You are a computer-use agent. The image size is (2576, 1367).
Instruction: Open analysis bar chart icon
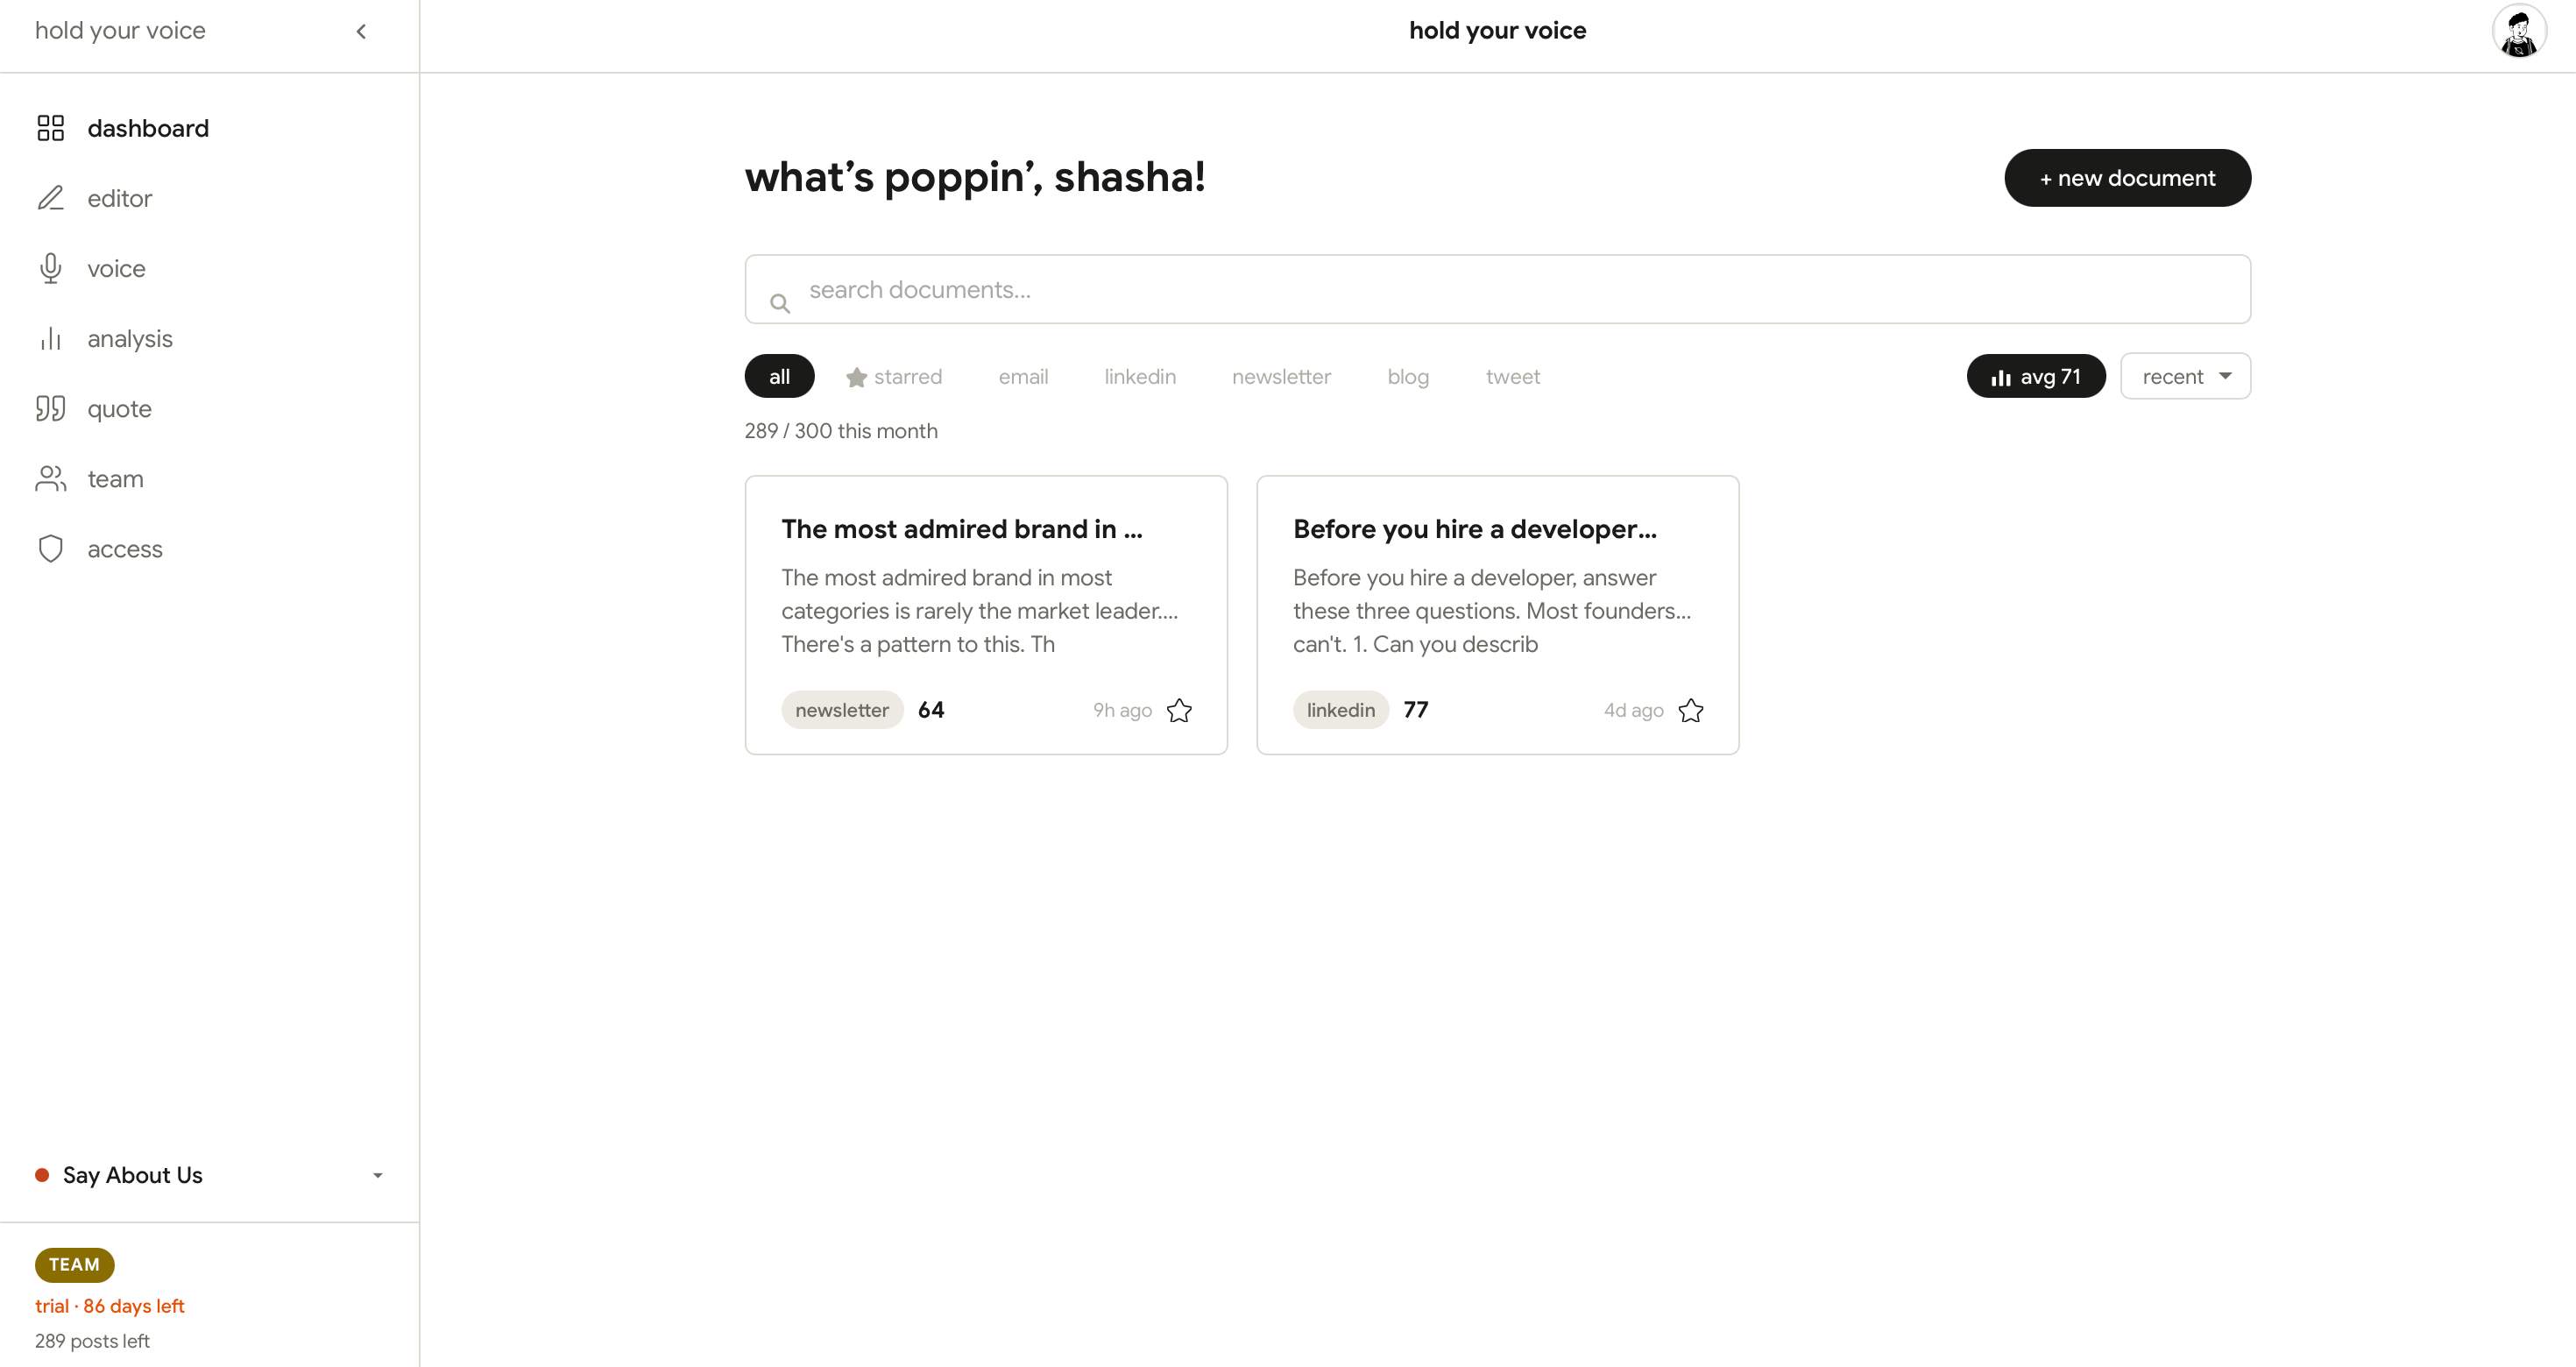tap(50, 339)
